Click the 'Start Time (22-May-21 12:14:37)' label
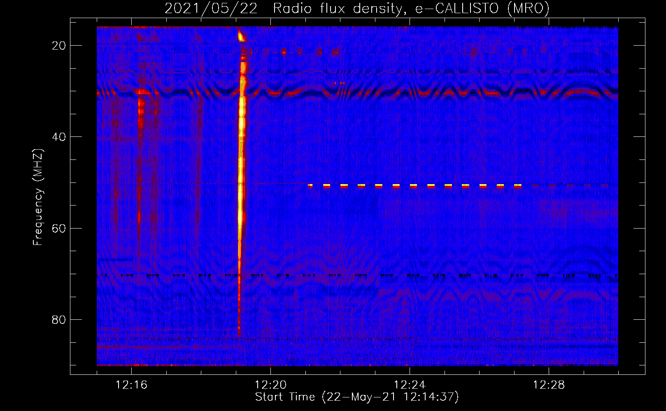666x411 pixels. pos(357,397)
